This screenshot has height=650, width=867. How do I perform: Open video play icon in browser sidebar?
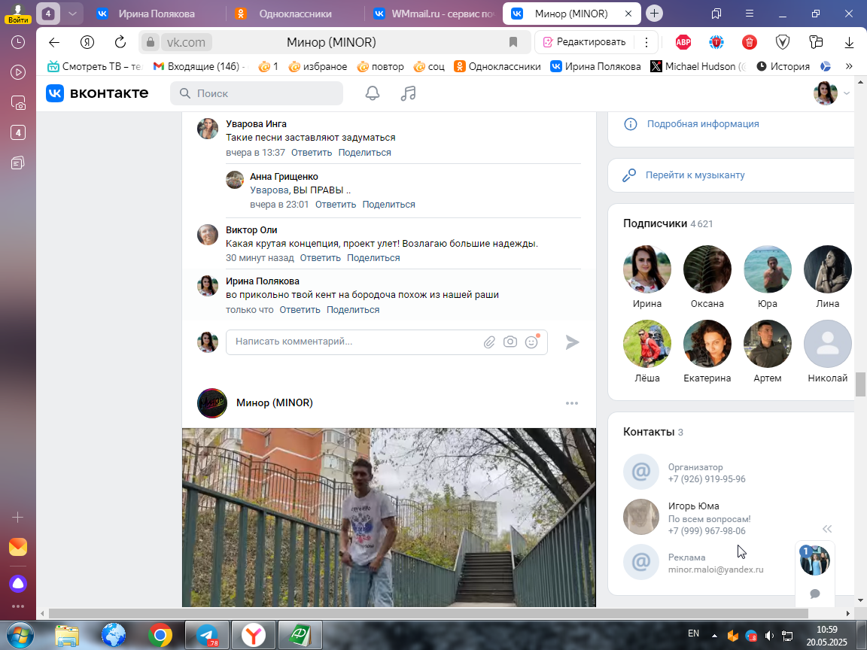click(x=18, y=72)
